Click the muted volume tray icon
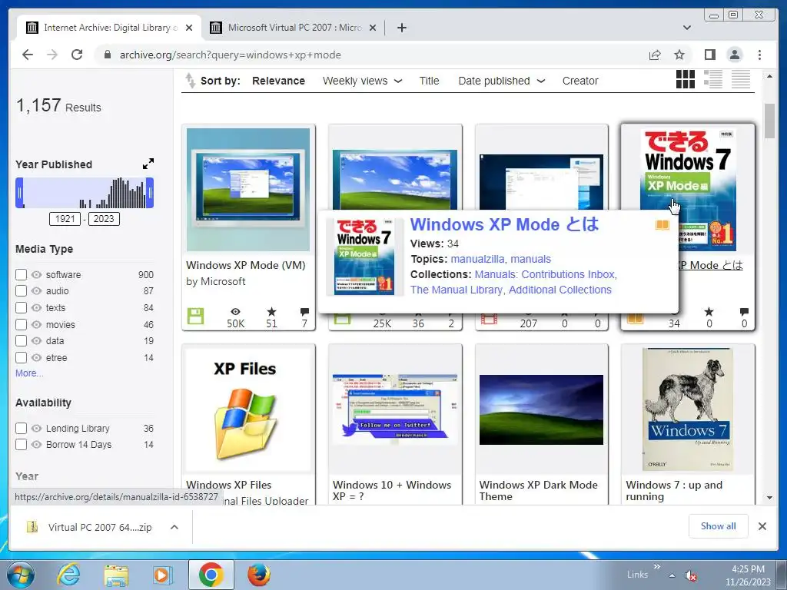Screen dimensions: 787x590 click(x=691, y=575)
